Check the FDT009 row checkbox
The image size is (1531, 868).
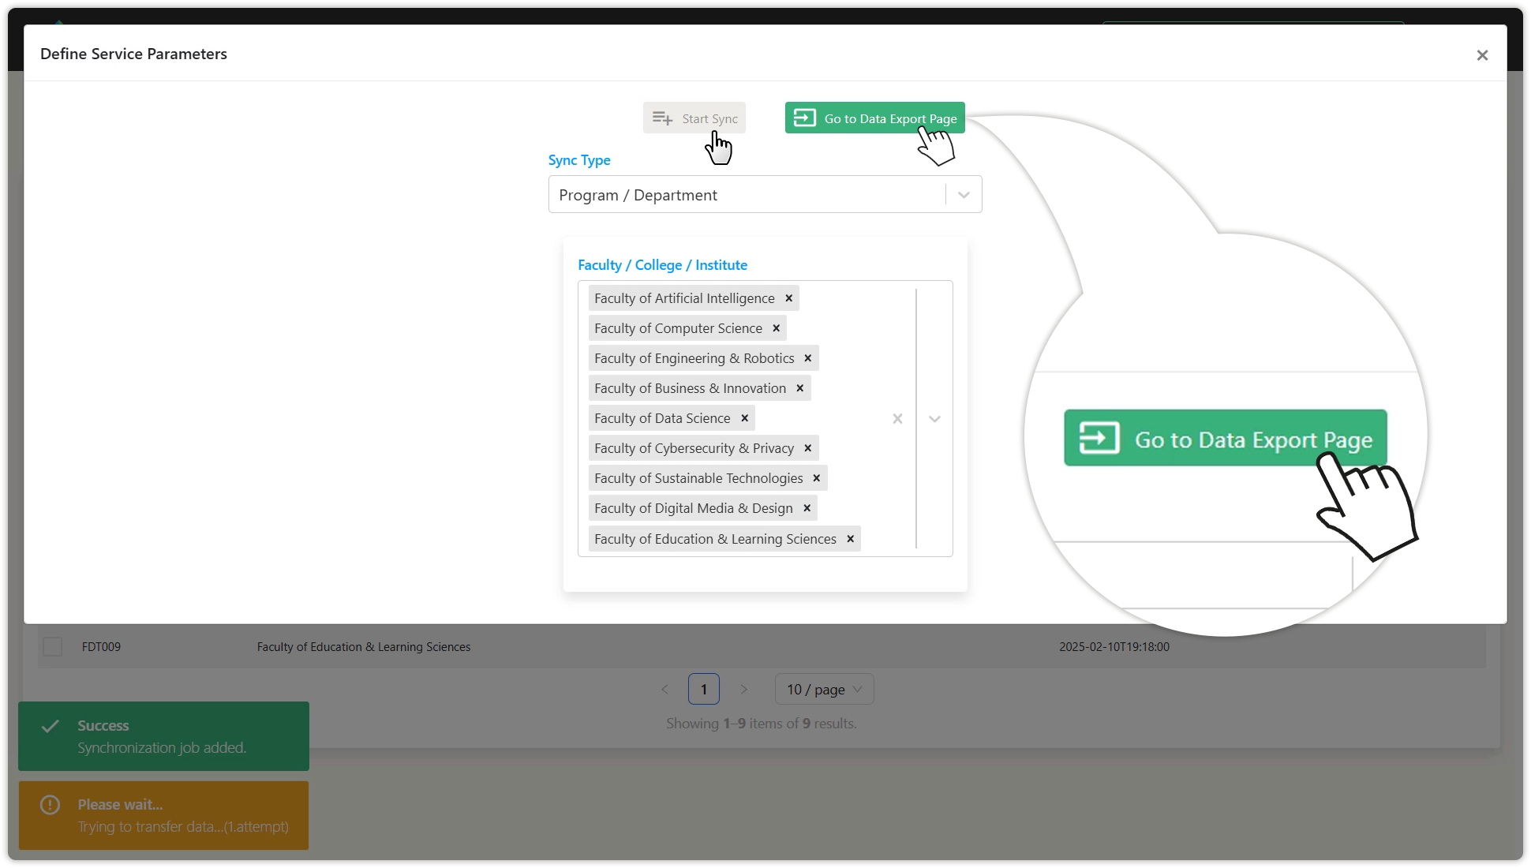tap(53, 647)
